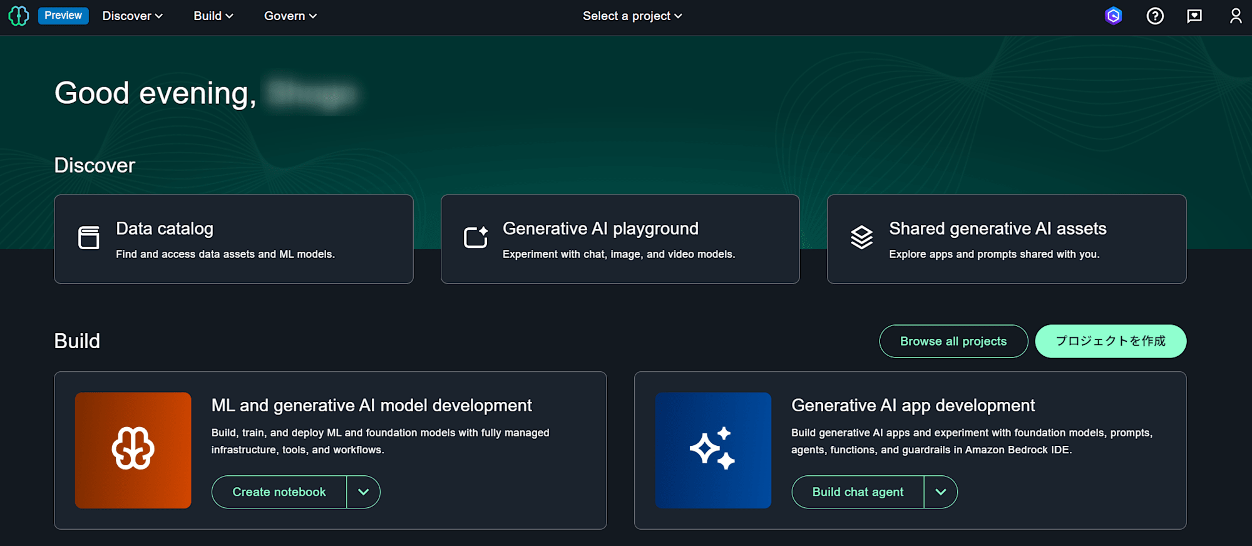
Task: Open the user profile icon
Action: 1235,16
